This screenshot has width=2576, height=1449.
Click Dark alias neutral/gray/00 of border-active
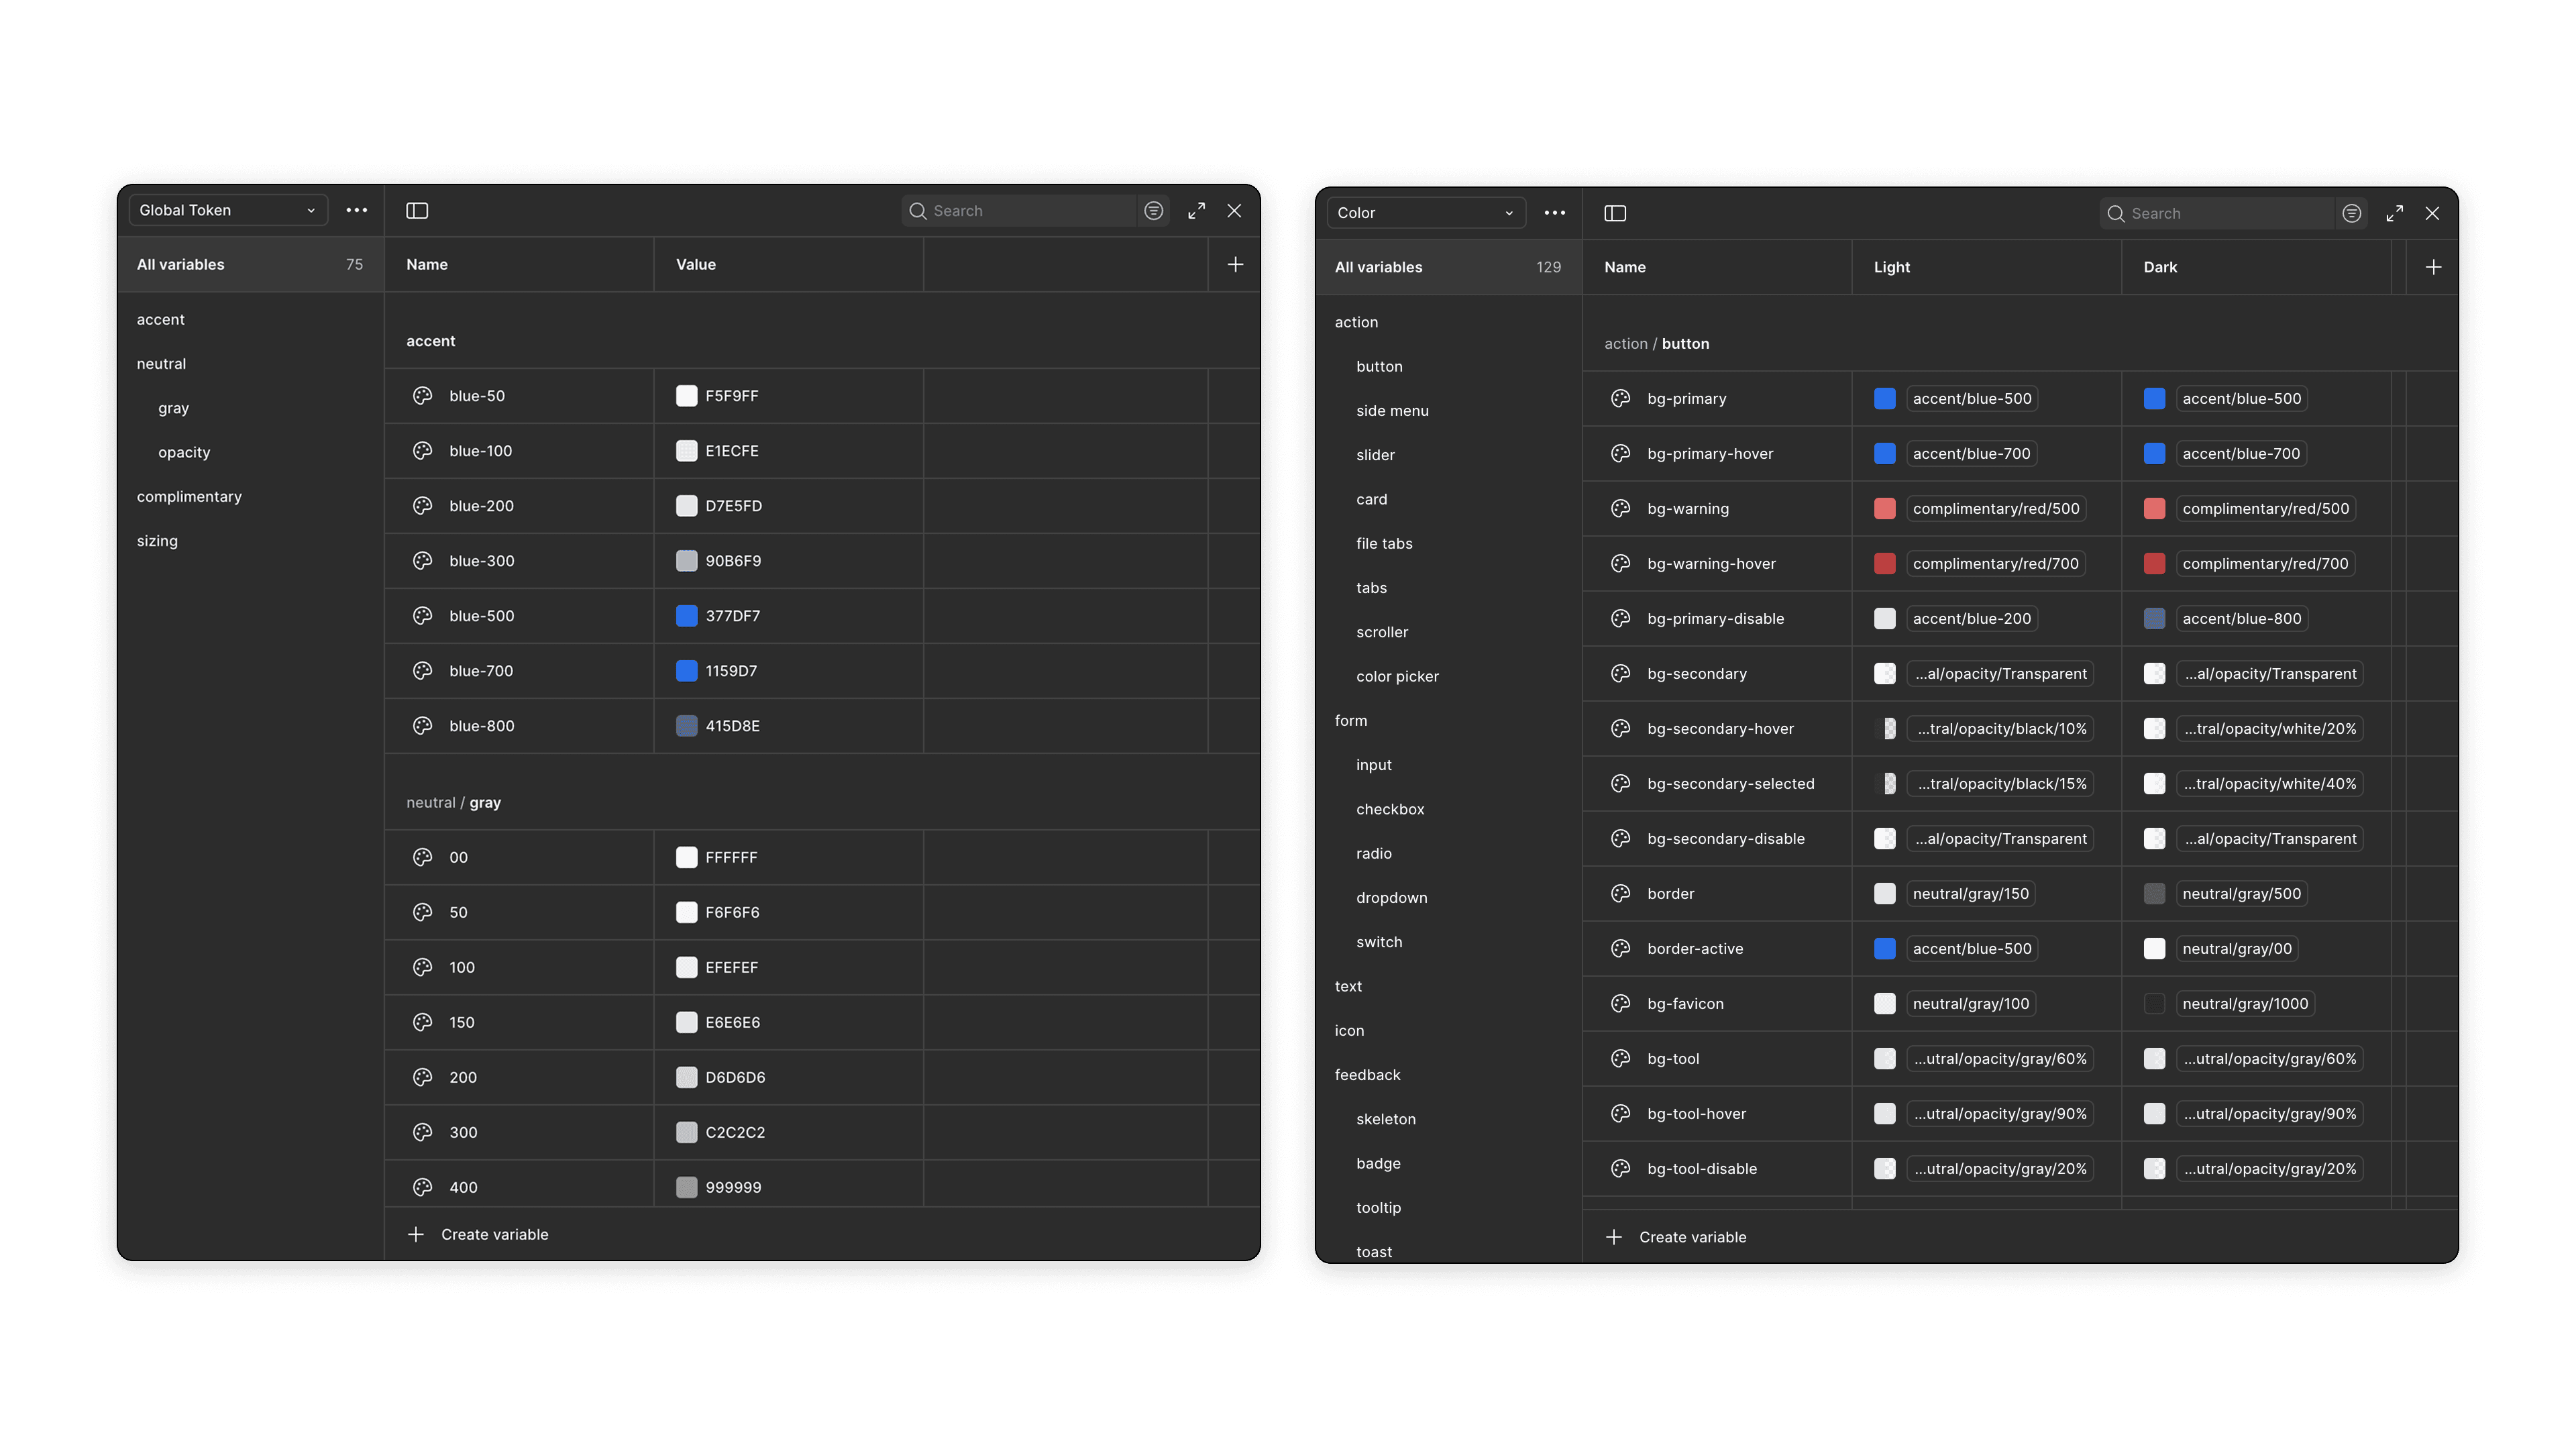[2236, 948]
